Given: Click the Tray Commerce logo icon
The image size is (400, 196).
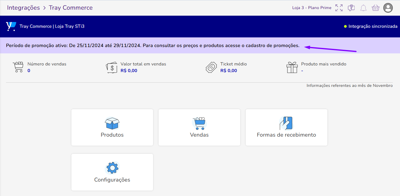Looking at the screenshot, I should [11, 26].
